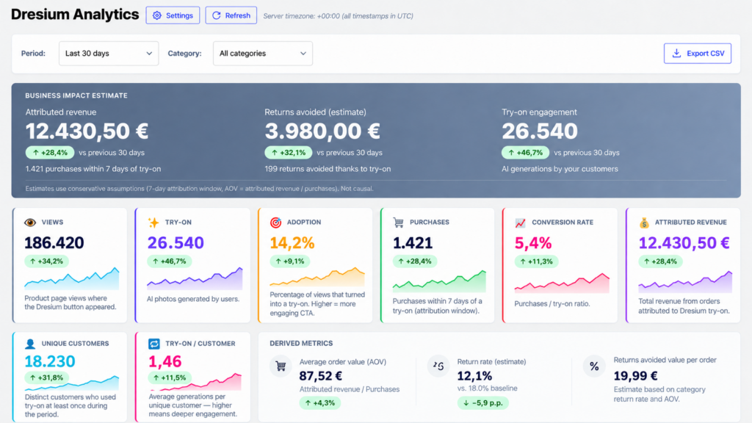Click the Views sparkline chart

pos(72,278)
